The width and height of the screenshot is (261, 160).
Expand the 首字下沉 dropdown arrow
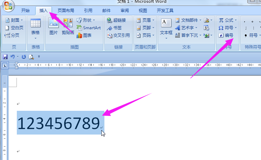[x=200, y=35]
